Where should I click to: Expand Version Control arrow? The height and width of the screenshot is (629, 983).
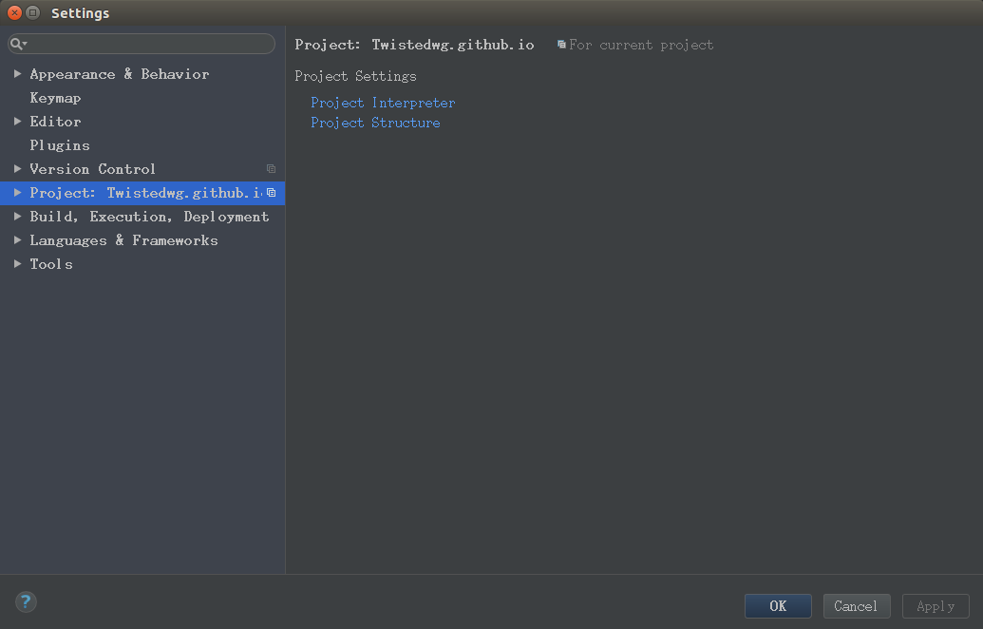[x=17, y=169]
